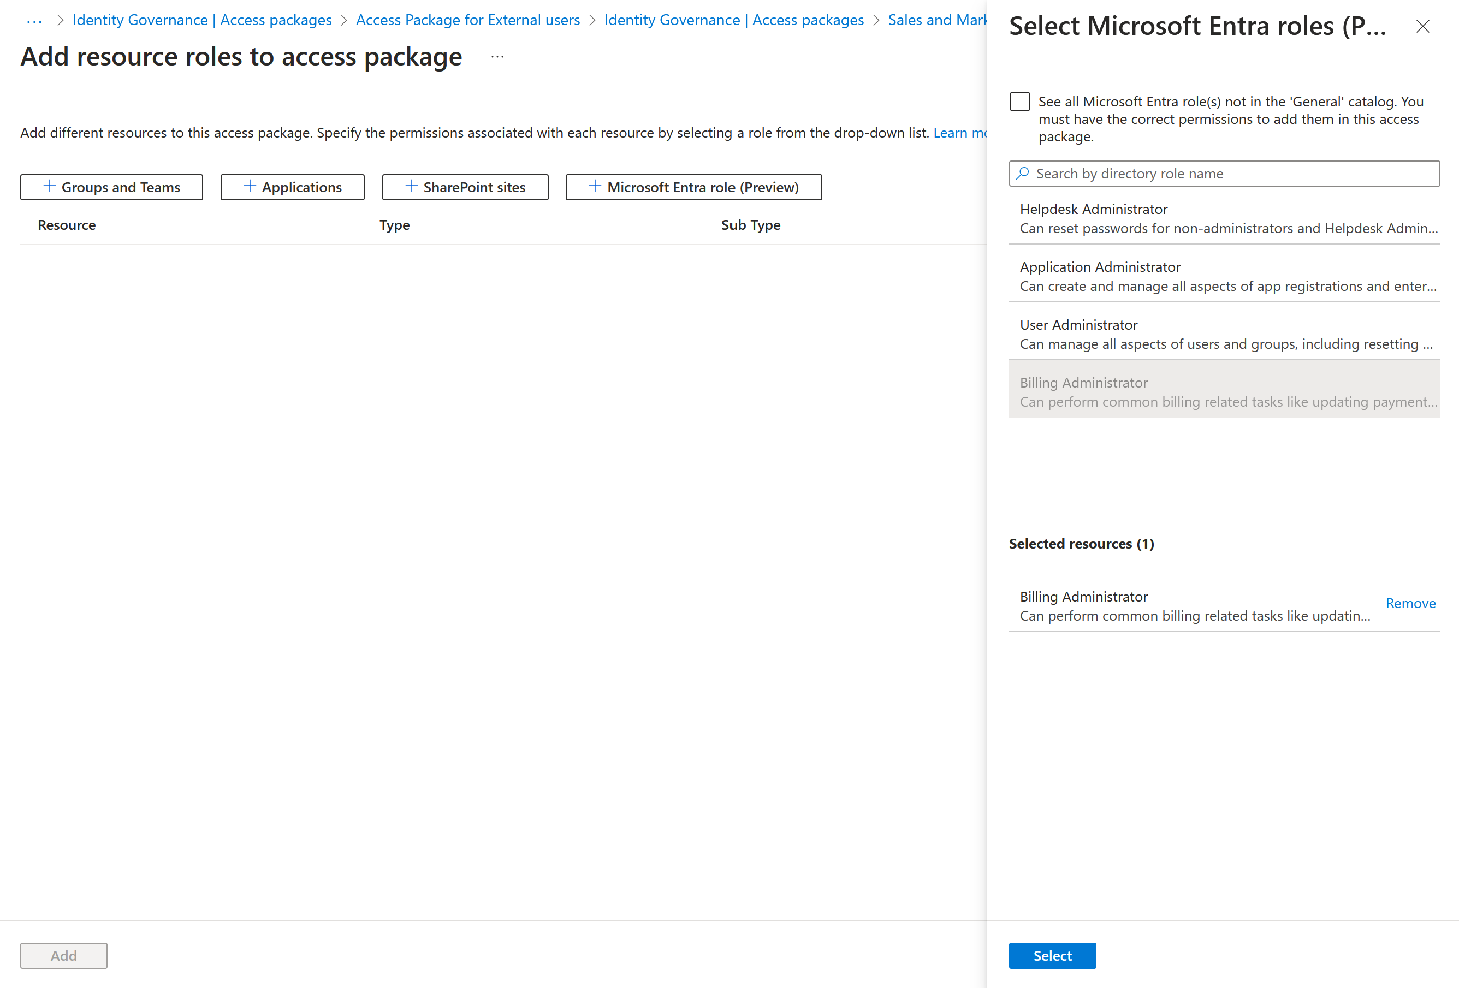Click the Select button to confirm selection
1459x988 pixels.
(1052, 955)
